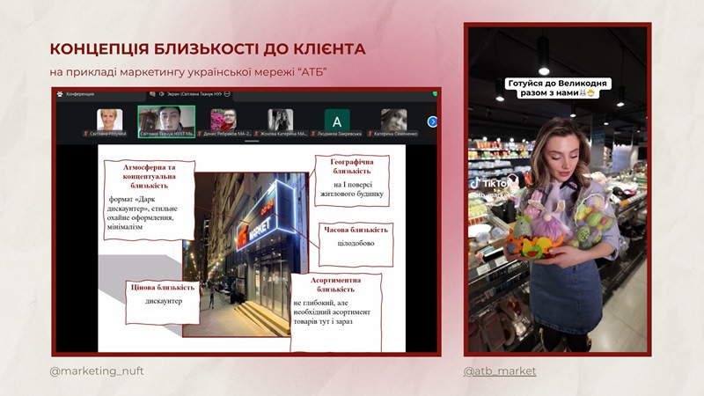704x396 pixels.
Task: Select Денис Ребряков participant thumbnail
Action: (224, 120)
